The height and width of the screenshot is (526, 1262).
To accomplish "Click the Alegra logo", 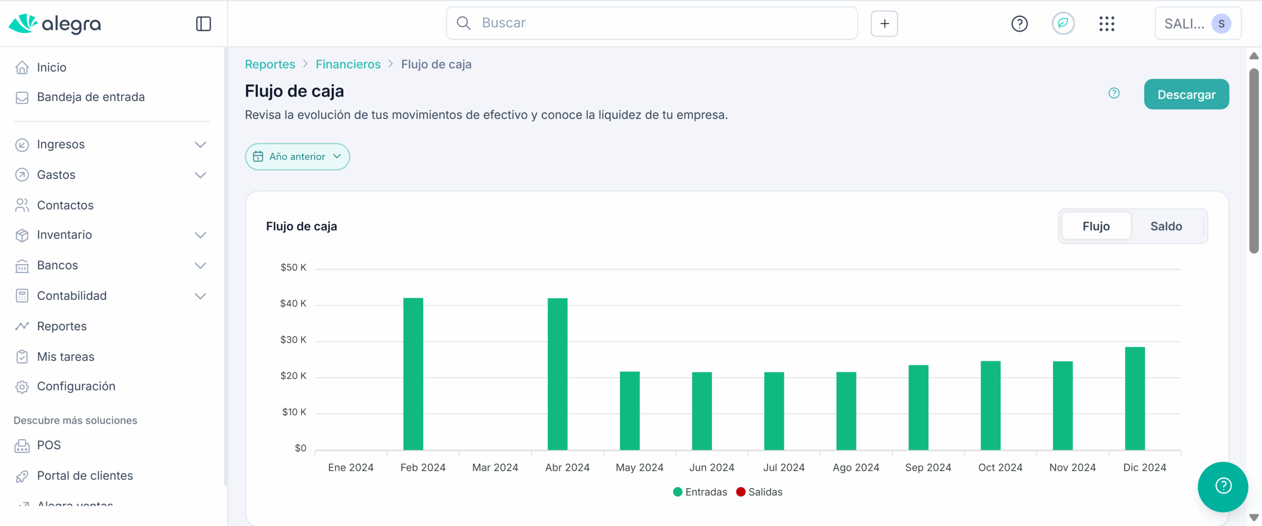I will (x=55, y=24).
